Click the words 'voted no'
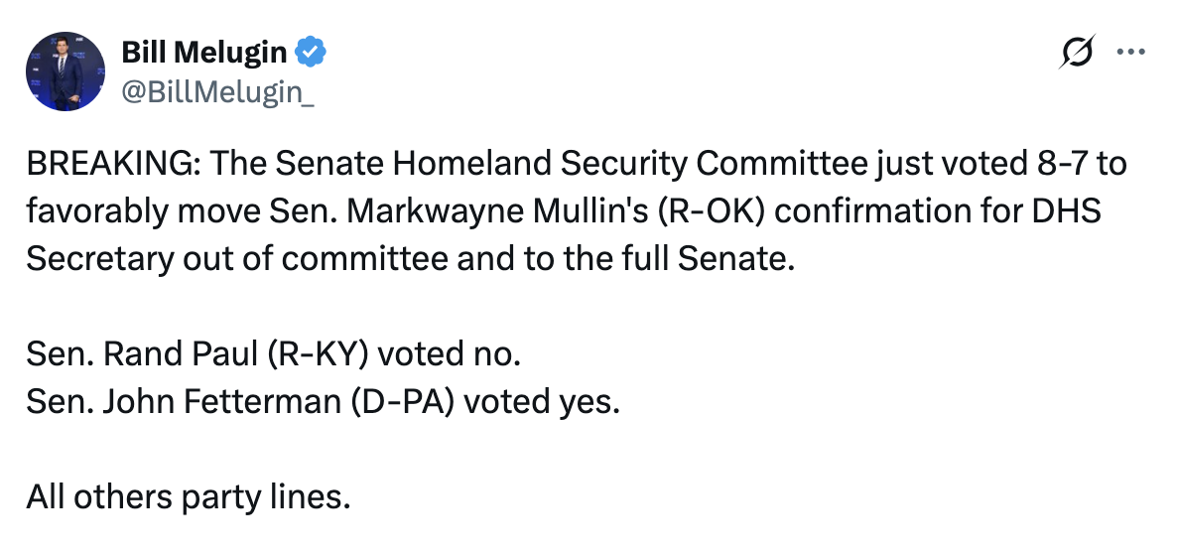This screenshot has width=1177, height=554. 446,354
